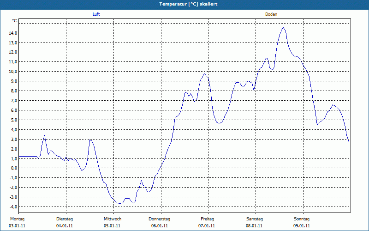Screen dimensions: 369x231
Task: Click the 'Freitag' day label
Action: 207,219
